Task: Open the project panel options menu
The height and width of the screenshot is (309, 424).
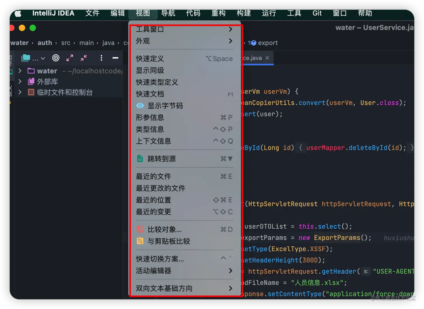Action: click(x=101, y=58)
